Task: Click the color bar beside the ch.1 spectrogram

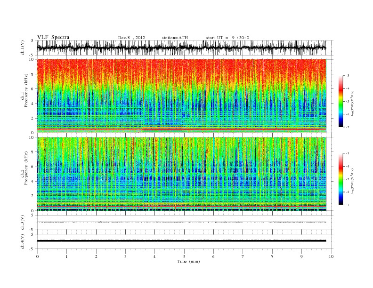Action: [341, 101]
